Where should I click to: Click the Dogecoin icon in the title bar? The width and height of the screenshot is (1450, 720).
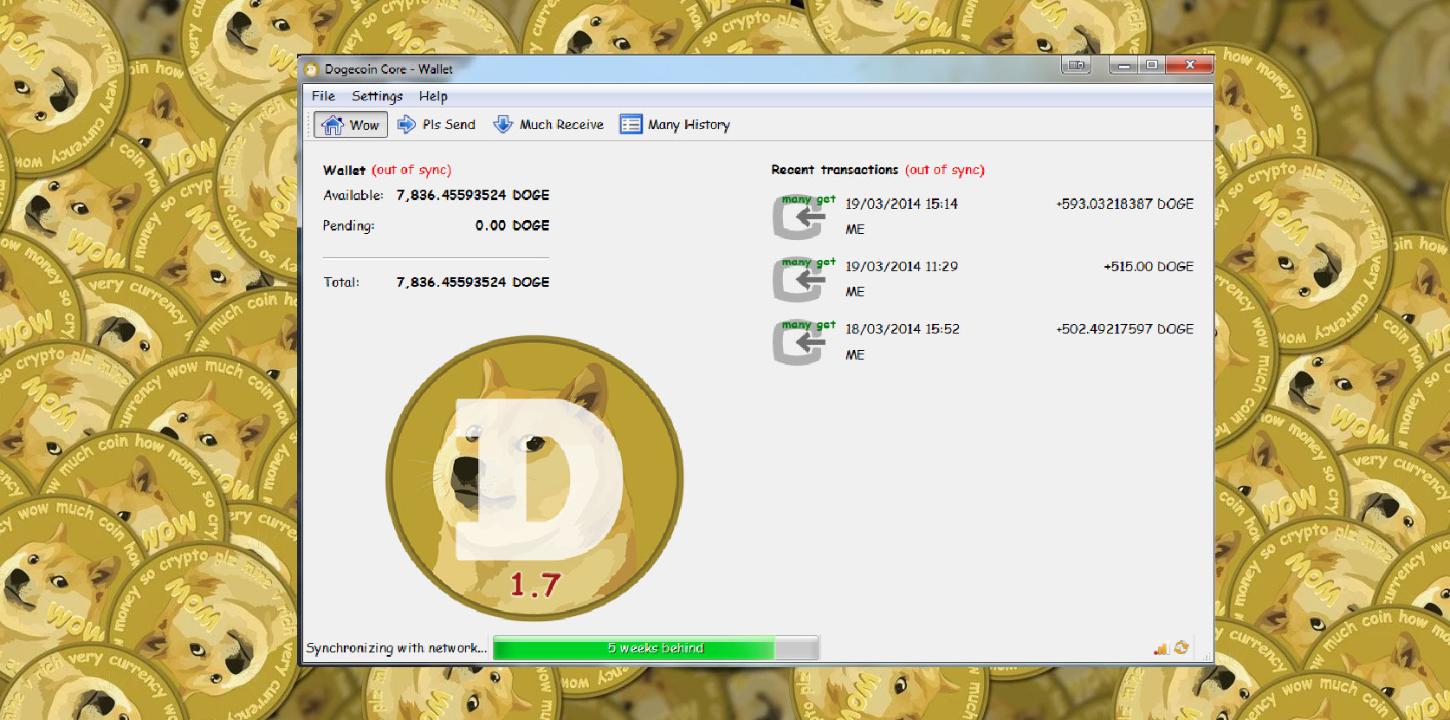(312, 69)
